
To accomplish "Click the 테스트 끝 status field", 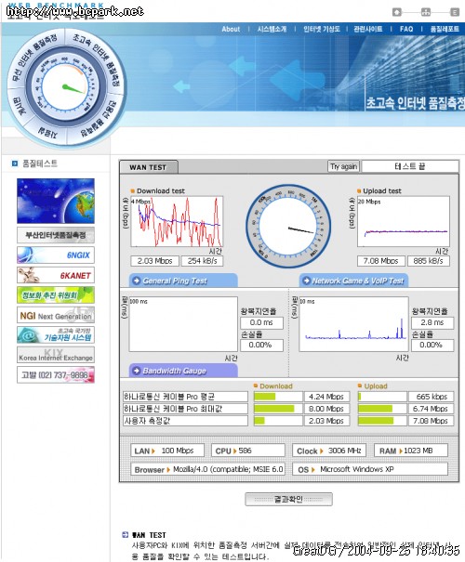I will coord(410,166).
